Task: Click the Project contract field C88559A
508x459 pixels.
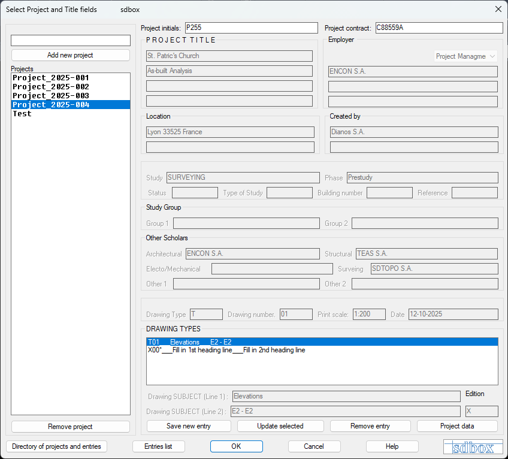Action: click(x=439, y=28)
